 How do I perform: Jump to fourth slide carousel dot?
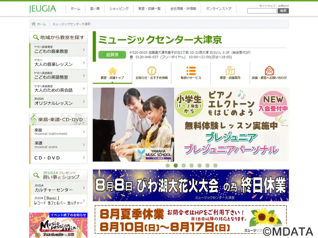192,165
